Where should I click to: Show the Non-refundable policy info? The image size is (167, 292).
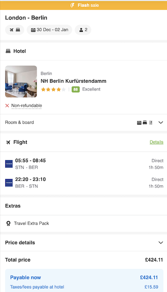click(27, 106)
